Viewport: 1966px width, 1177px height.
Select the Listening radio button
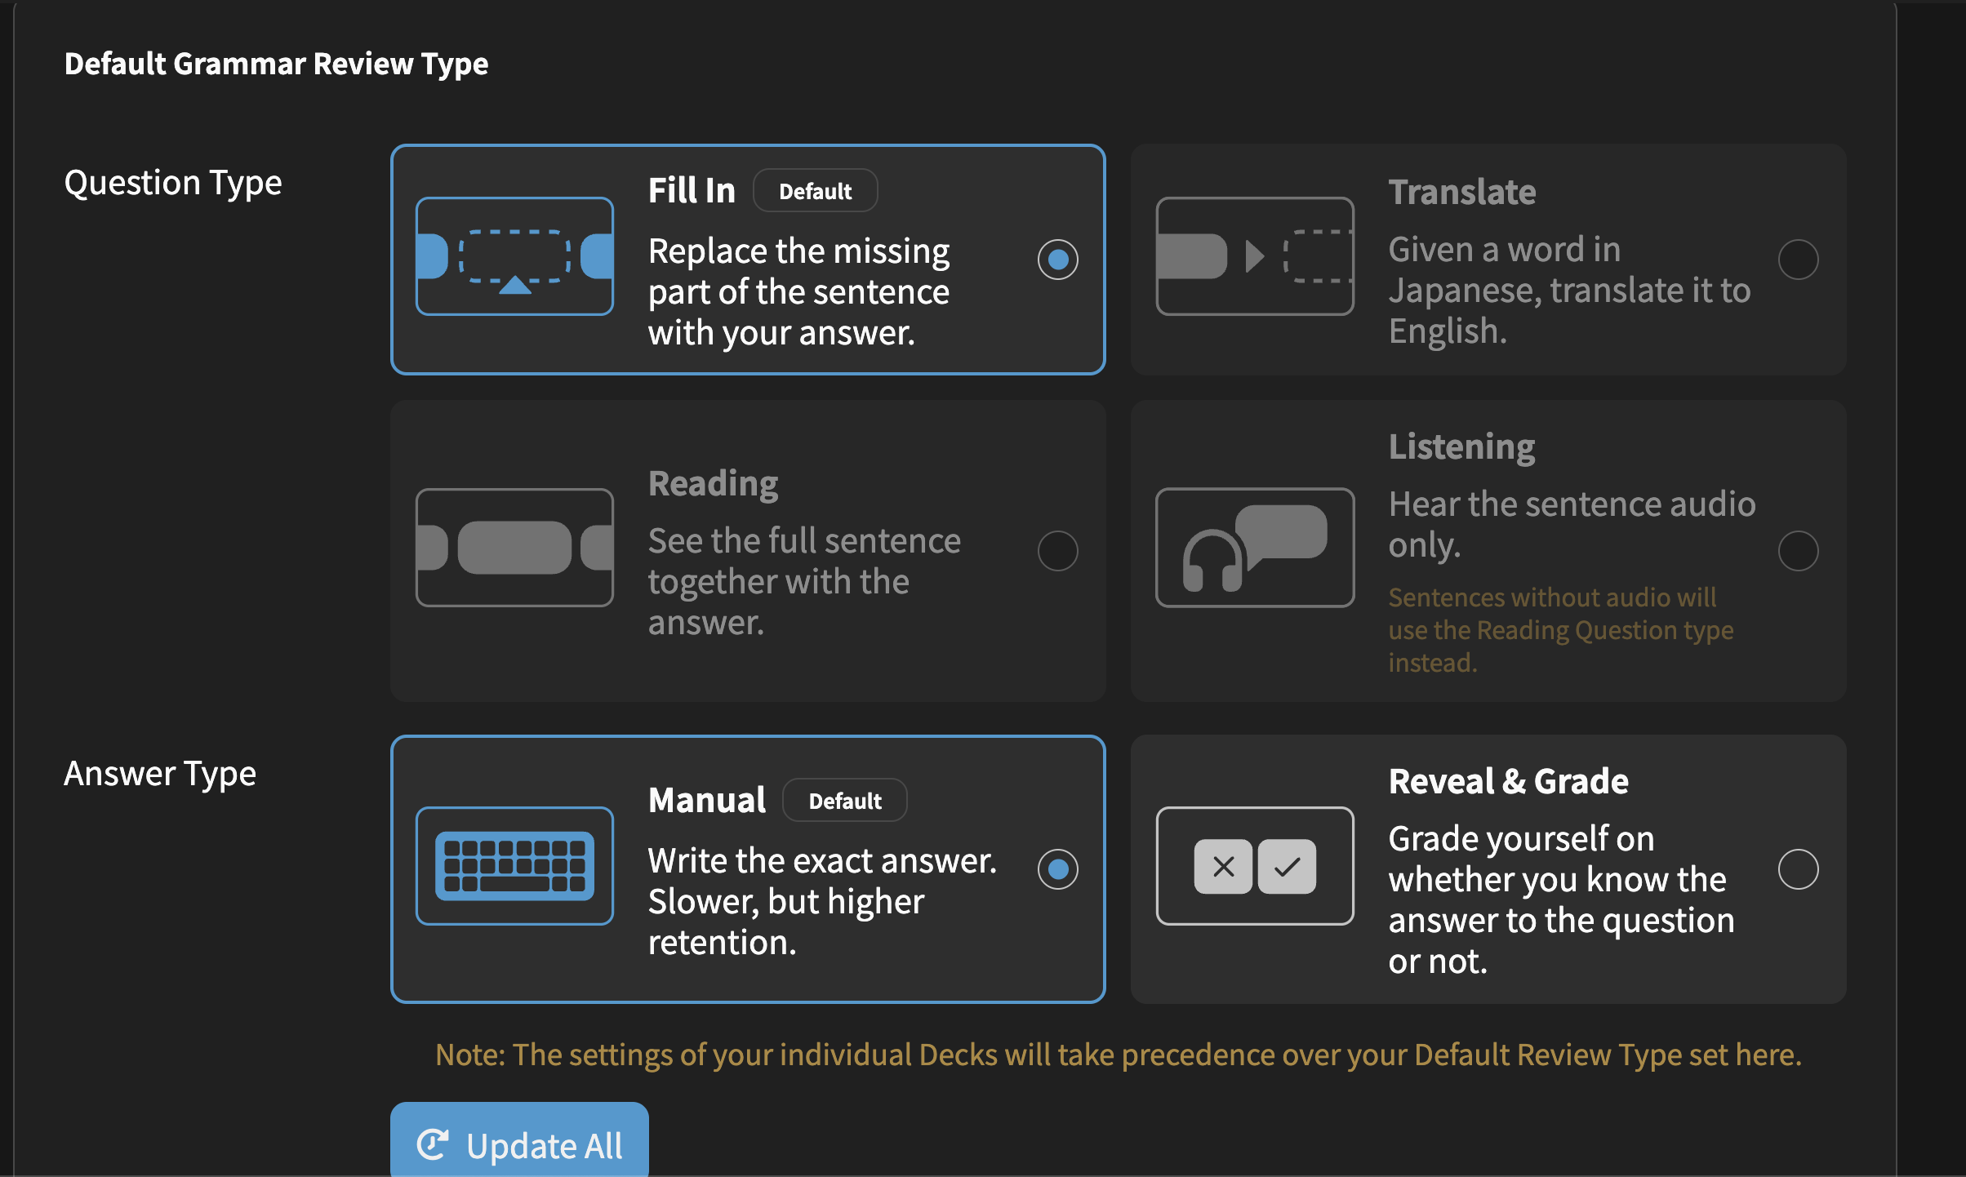1798,551
